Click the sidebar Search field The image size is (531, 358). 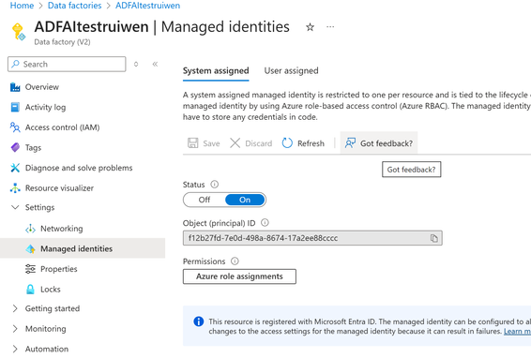pos(67,64)
